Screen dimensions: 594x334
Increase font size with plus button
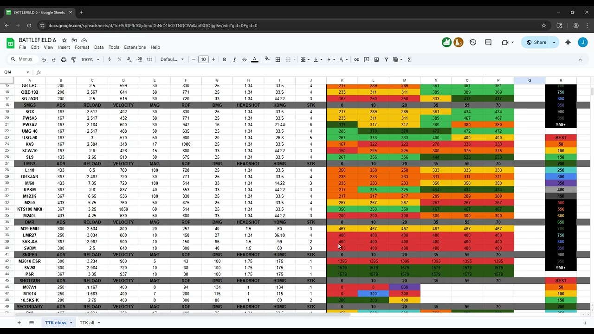point(213,59)
